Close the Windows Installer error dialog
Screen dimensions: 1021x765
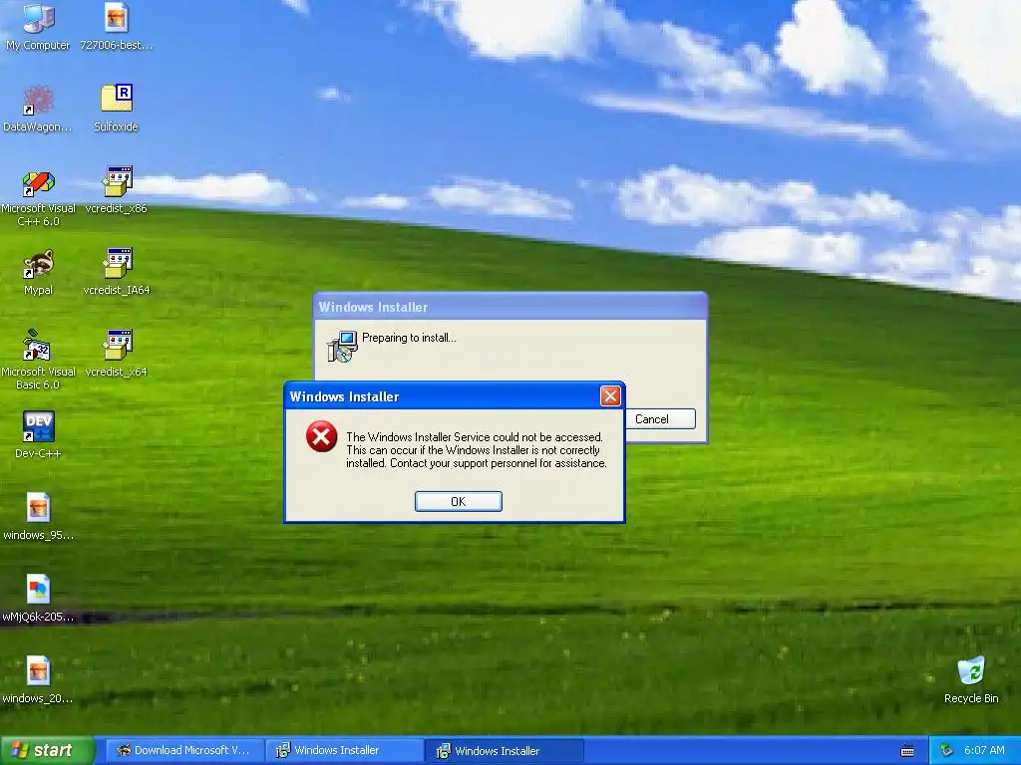point(610,396)
